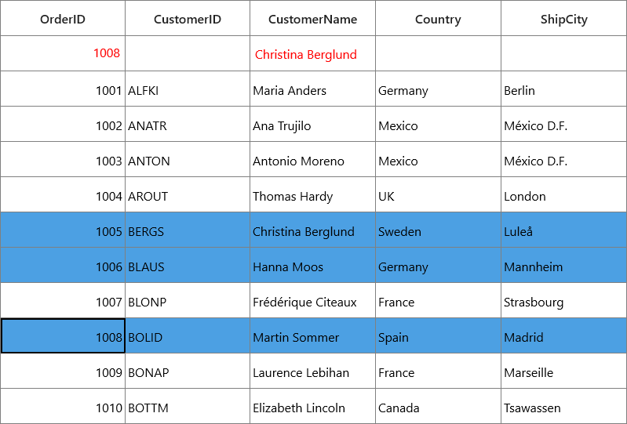Click the OrderID column header

click(63, 18)
